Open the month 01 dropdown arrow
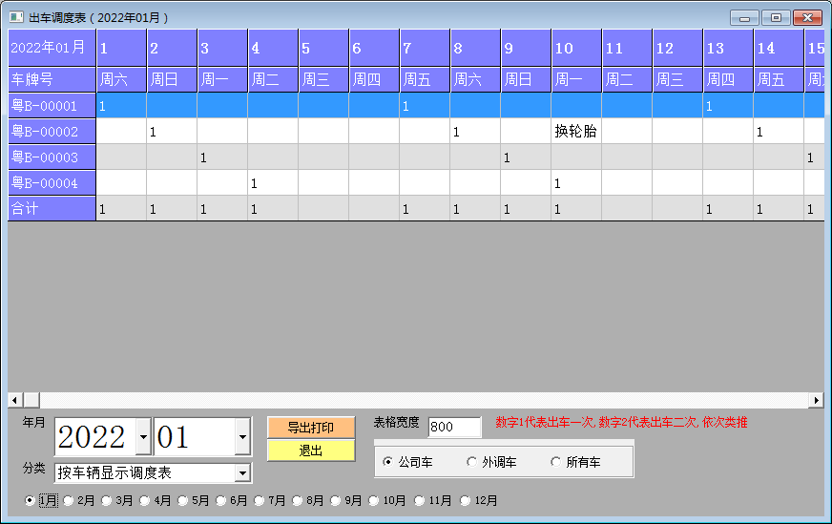Image resolution: width=832 pixels, height=524 pixels. pos(242,436)
